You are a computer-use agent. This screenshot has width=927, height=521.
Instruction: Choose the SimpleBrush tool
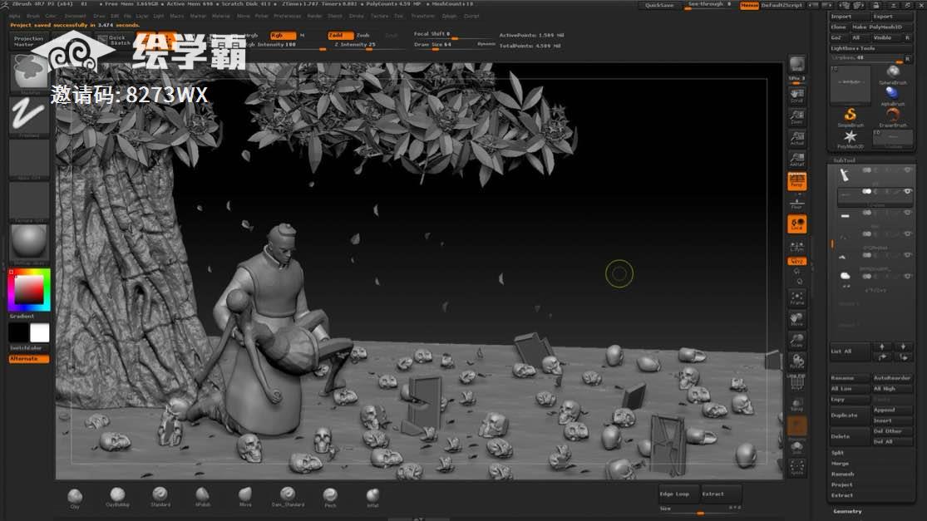point(851,117)
